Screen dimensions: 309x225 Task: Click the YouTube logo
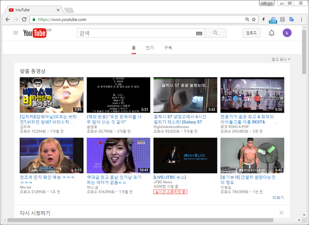pos(35,33)
